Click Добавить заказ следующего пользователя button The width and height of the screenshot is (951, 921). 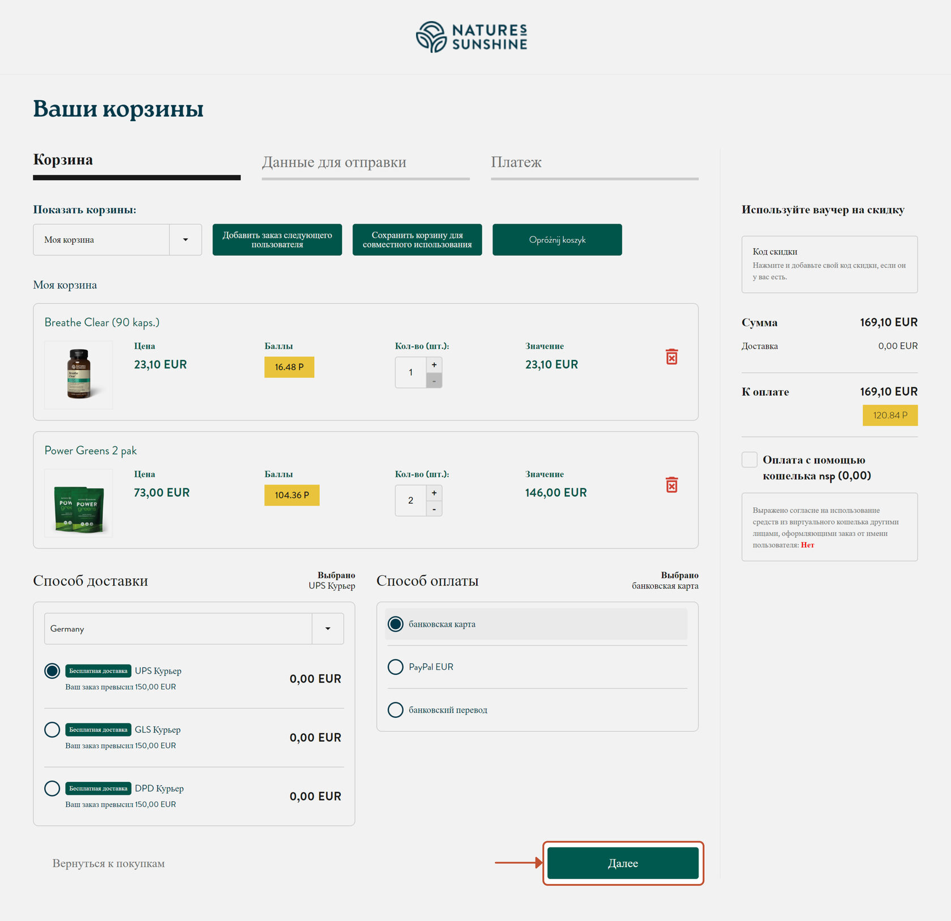coord(277,239)
